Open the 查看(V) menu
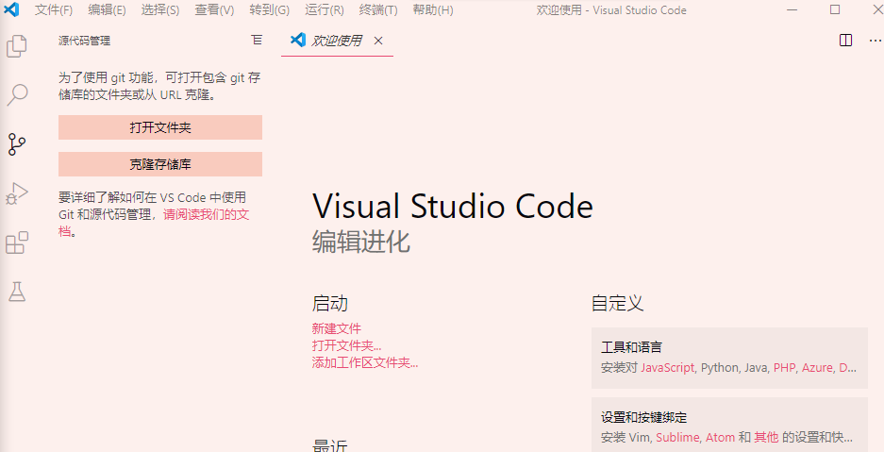The width and height of the screenshot is (884, 452). click(x=214, y=10)
